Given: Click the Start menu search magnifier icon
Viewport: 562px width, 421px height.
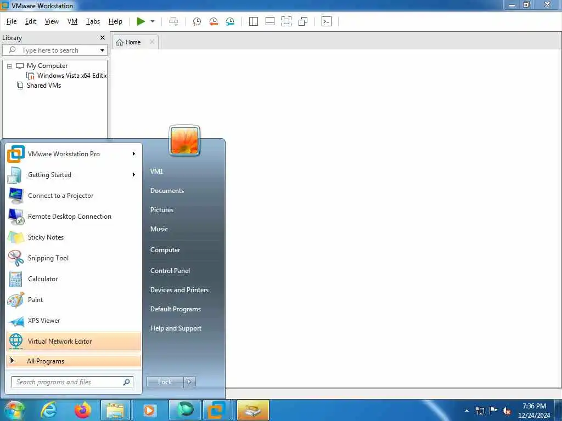Looking at the screenshot, I should point(127,382).
